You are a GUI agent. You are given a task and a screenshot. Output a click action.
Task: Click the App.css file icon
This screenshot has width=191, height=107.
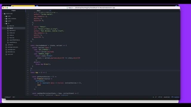point(8,26)
